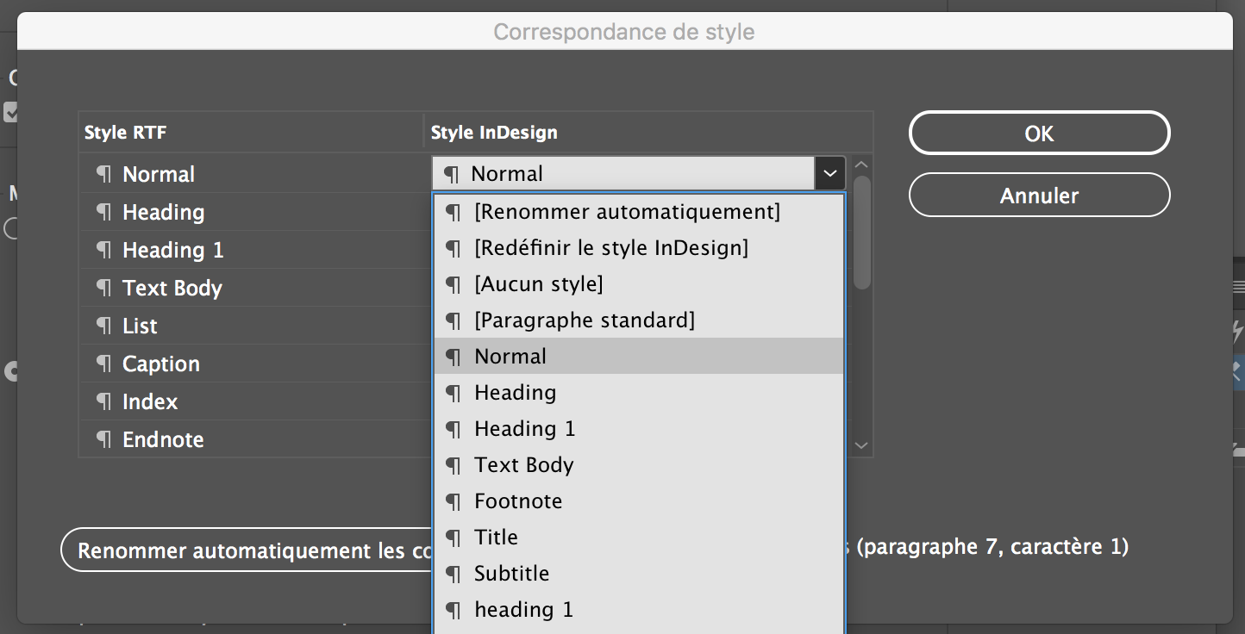Select [Renommer automatiquement] in dropdown list
Screen dimensions: 1245x634
[638, 212]
